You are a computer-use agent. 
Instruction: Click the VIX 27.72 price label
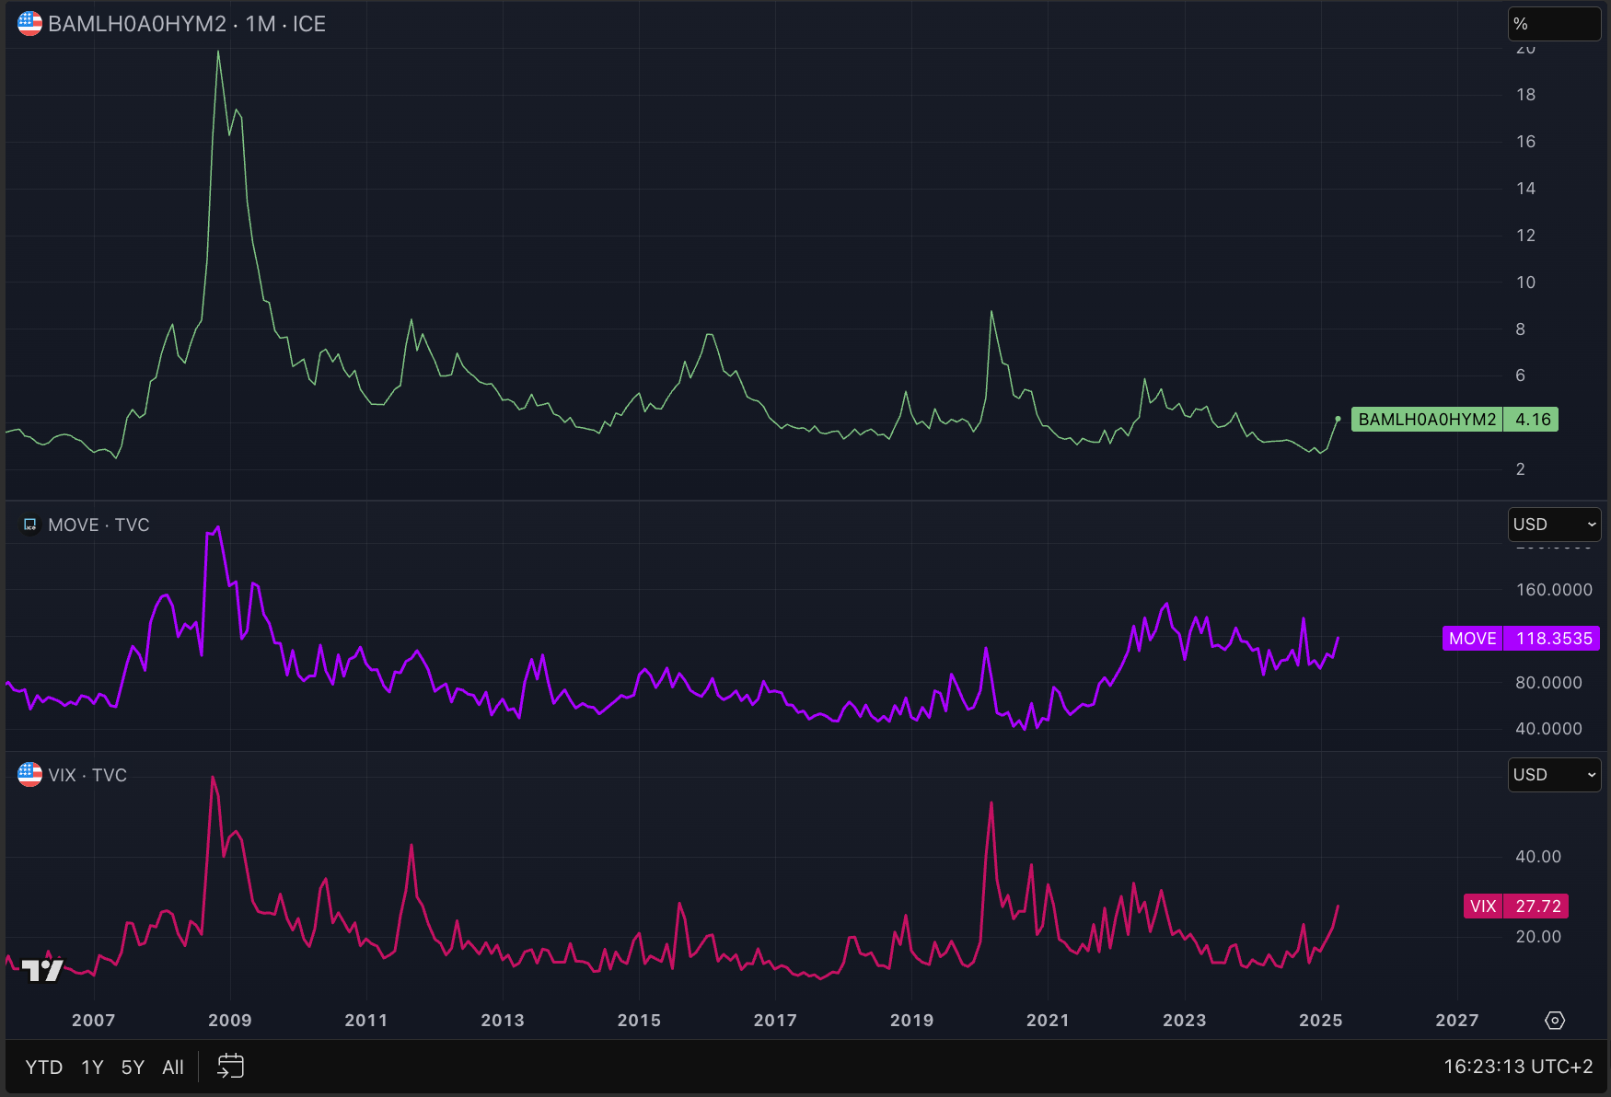(1516, 906)
